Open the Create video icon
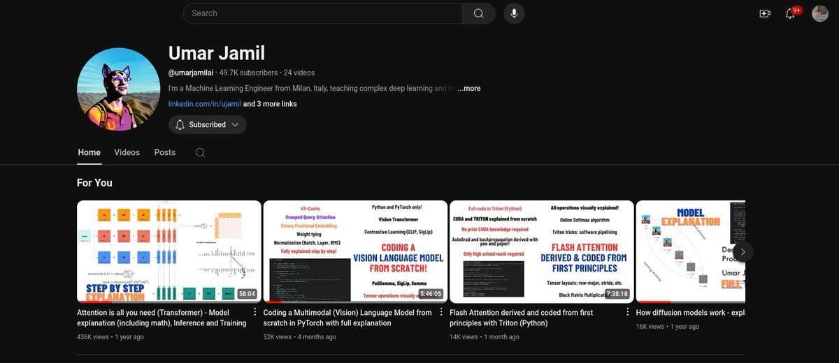The width and height of the screenshot is (839, 363). [x=765, y=13]
